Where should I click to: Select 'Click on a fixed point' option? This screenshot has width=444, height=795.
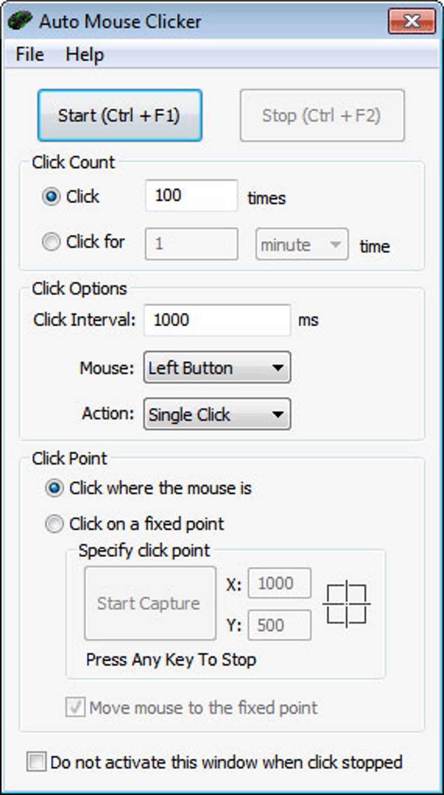(x=54, y=524)
